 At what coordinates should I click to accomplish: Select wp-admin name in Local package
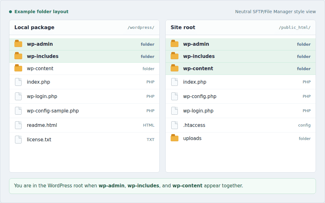(40, 44)
